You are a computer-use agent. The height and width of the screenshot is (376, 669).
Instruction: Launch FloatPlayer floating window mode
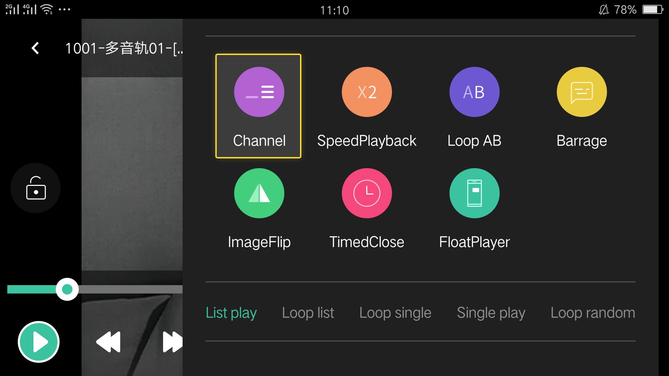tap(474, 193)
